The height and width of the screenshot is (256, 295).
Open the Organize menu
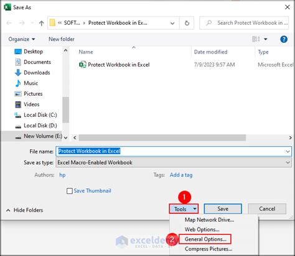tap(22, 39)
